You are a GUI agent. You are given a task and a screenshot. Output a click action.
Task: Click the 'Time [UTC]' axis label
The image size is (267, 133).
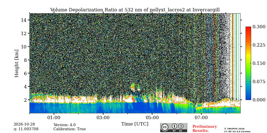coord(135,124)
